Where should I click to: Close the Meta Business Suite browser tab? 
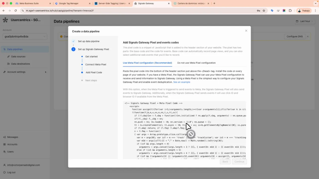coord(50,3)
